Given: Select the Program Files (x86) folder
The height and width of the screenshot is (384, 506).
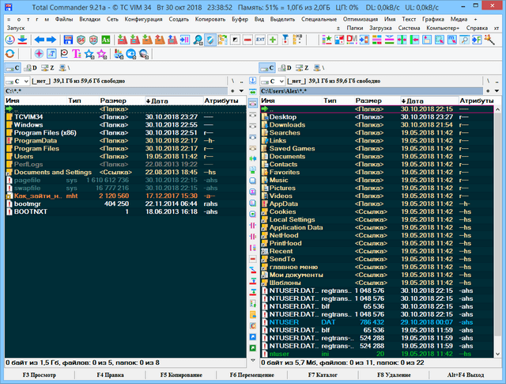Looking at the screenshot, I should pos(44,132).
